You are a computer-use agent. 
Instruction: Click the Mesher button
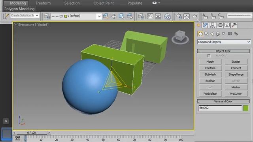click(x=236, y=87)
